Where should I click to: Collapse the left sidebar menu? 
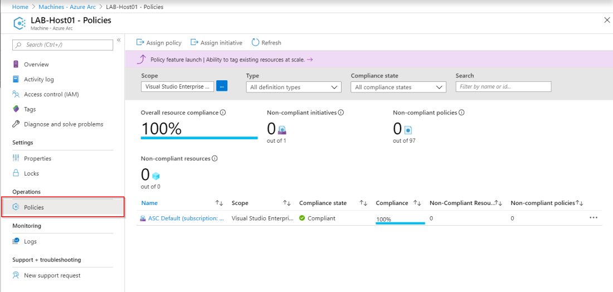[x=119, y=40]
